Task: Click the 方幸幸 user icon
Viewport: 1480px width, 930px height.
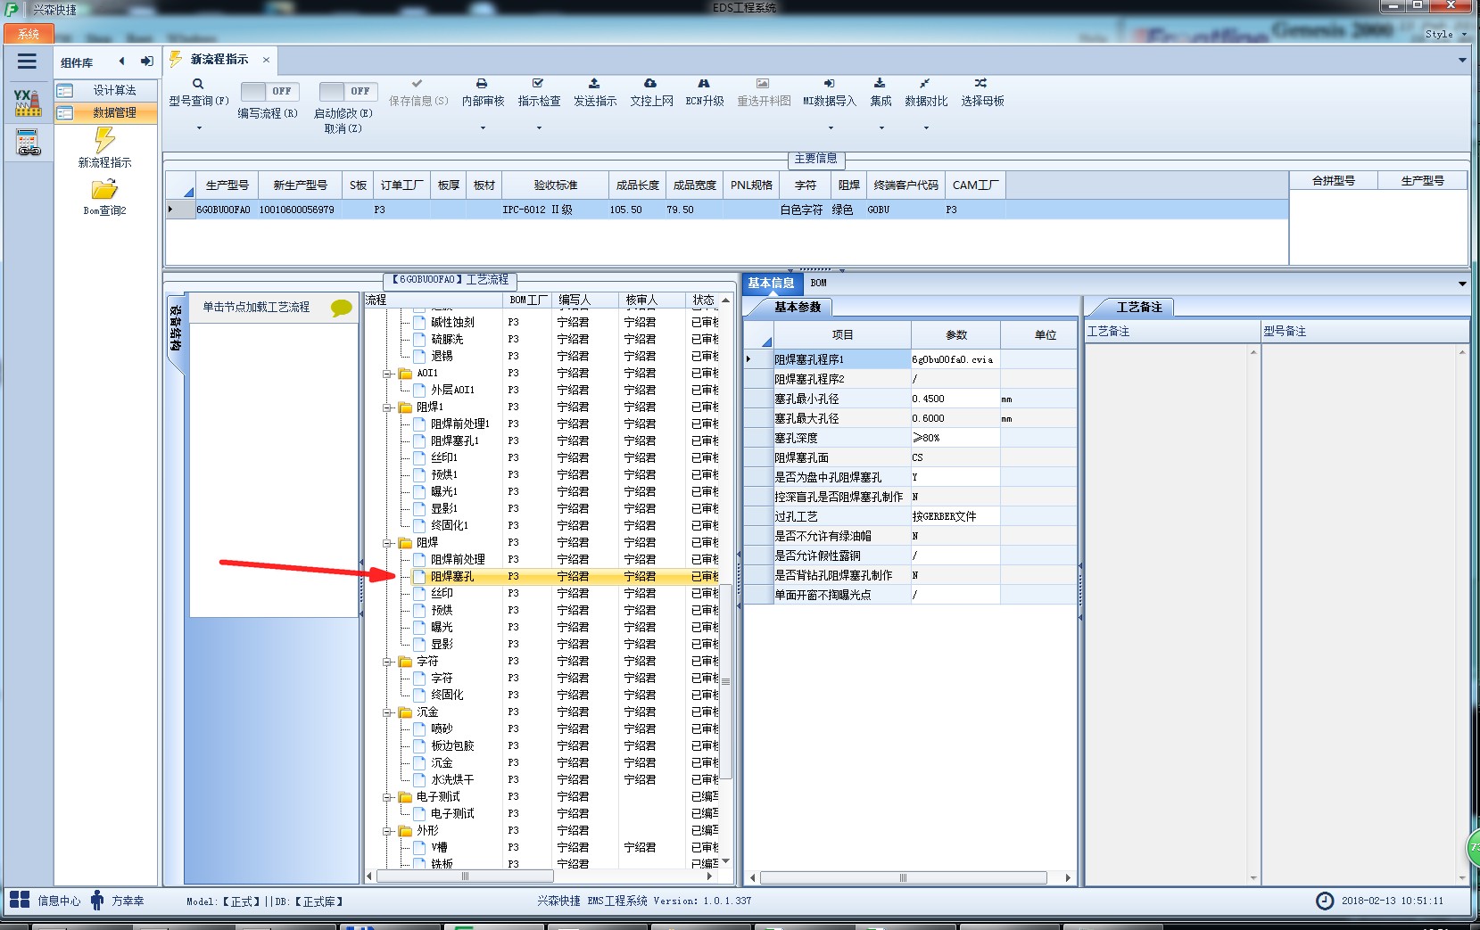Action: (97, 901)
